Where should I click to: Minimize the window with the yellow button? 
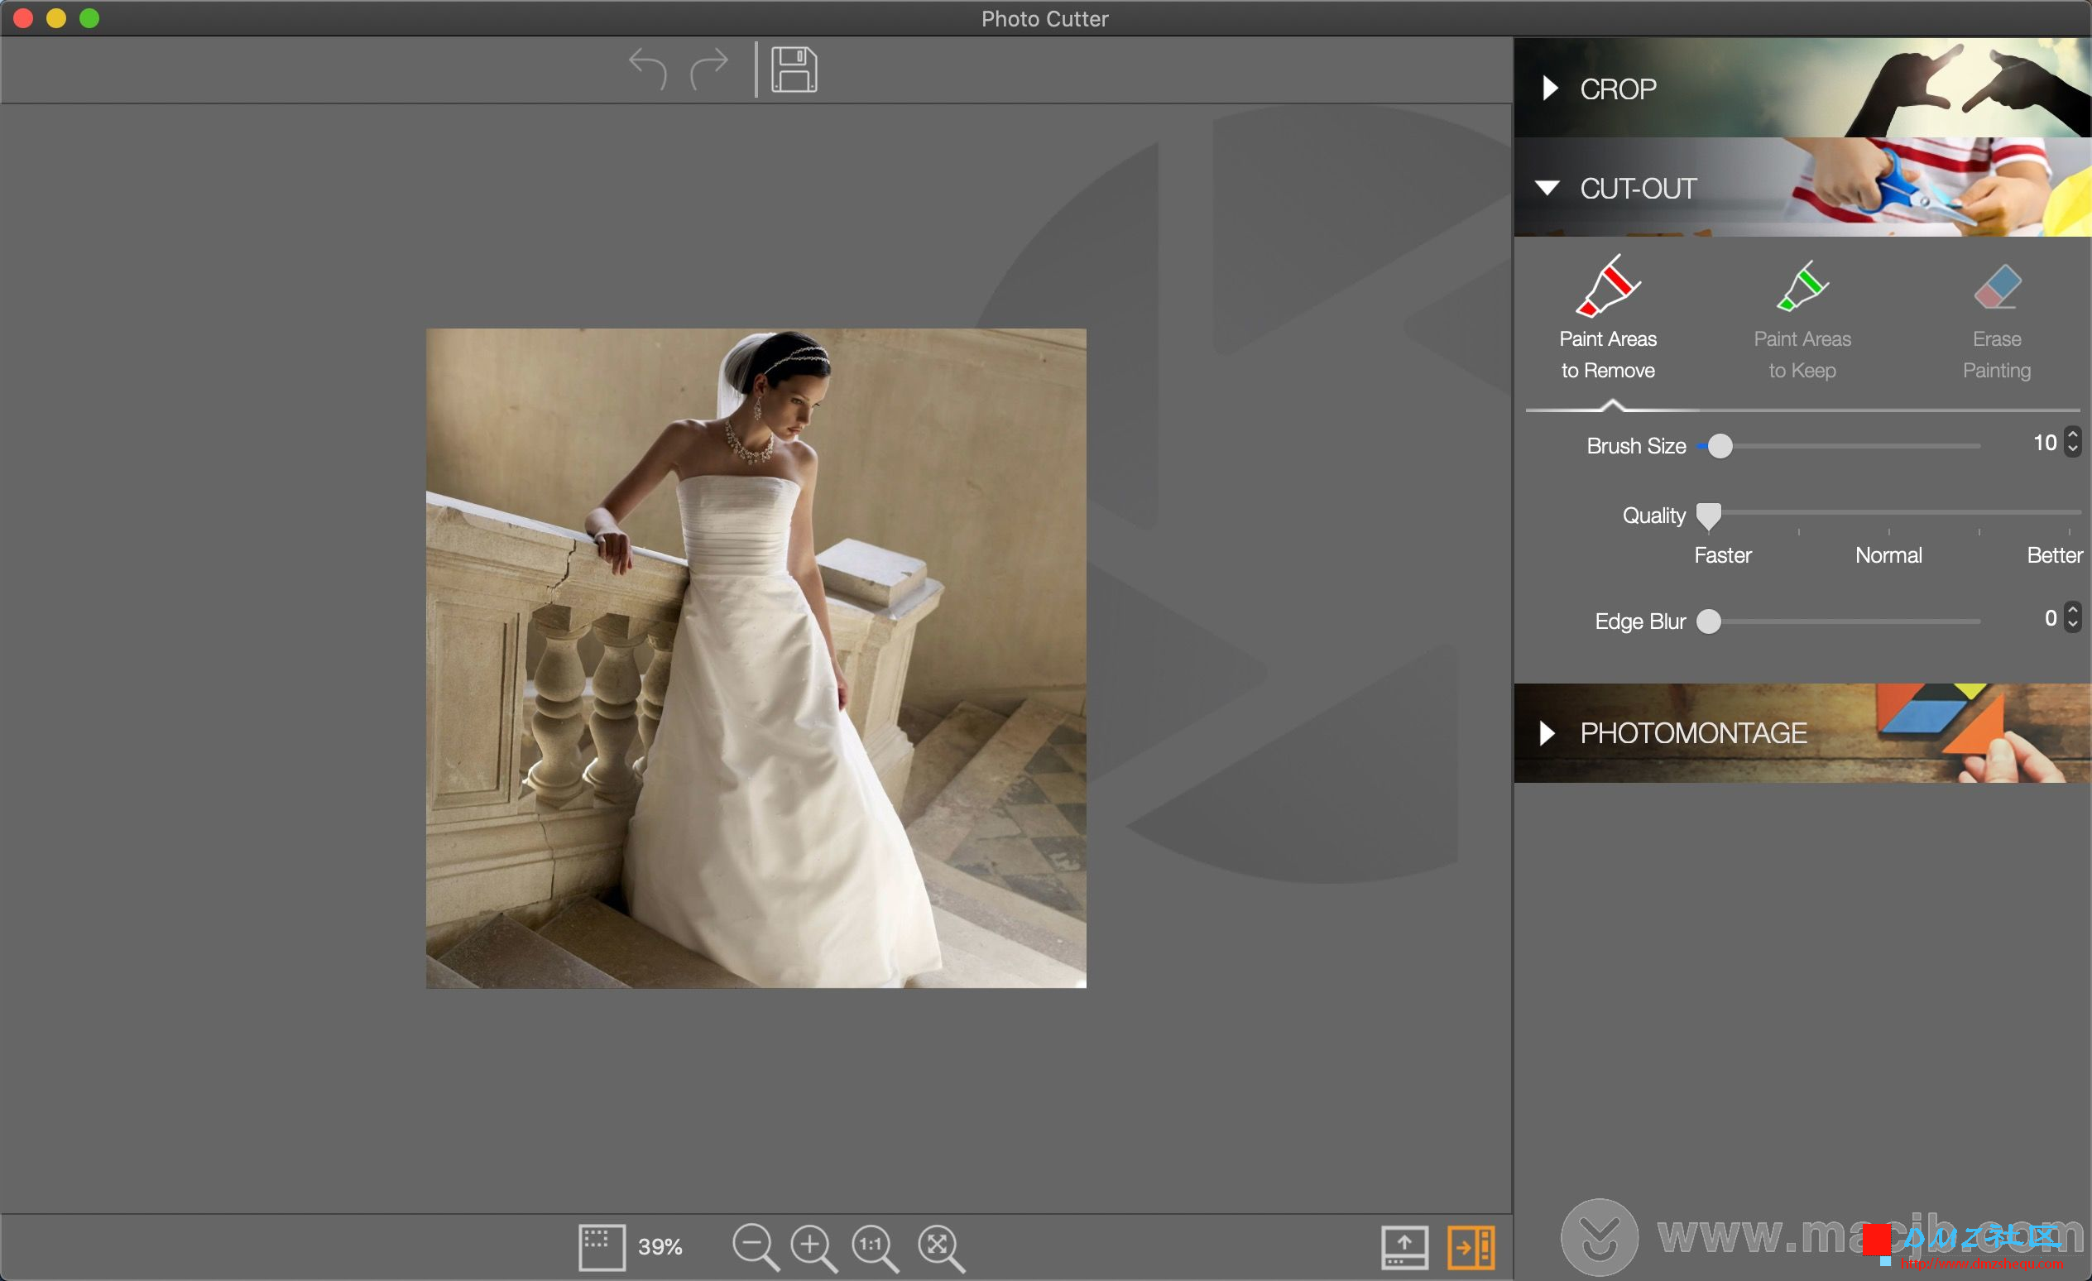tap(56, 18)
